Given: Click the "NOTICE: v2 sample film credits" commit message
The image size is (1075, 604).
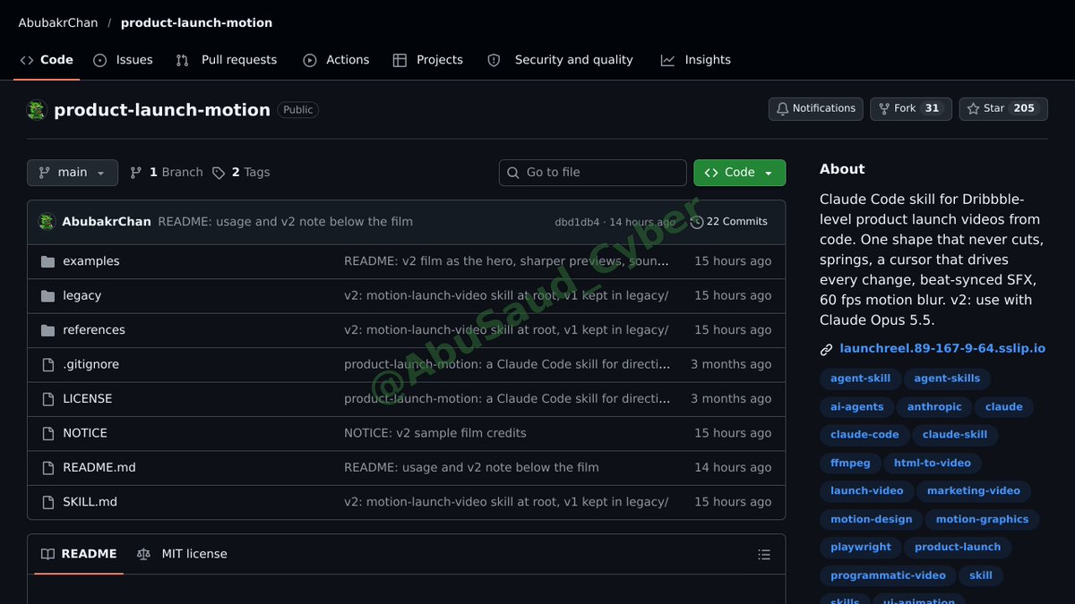Looking at the screenshot, I should (x=435, y=433).
